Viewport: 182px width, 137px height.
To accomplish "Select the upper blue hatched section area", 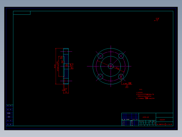I will point(66,59).
